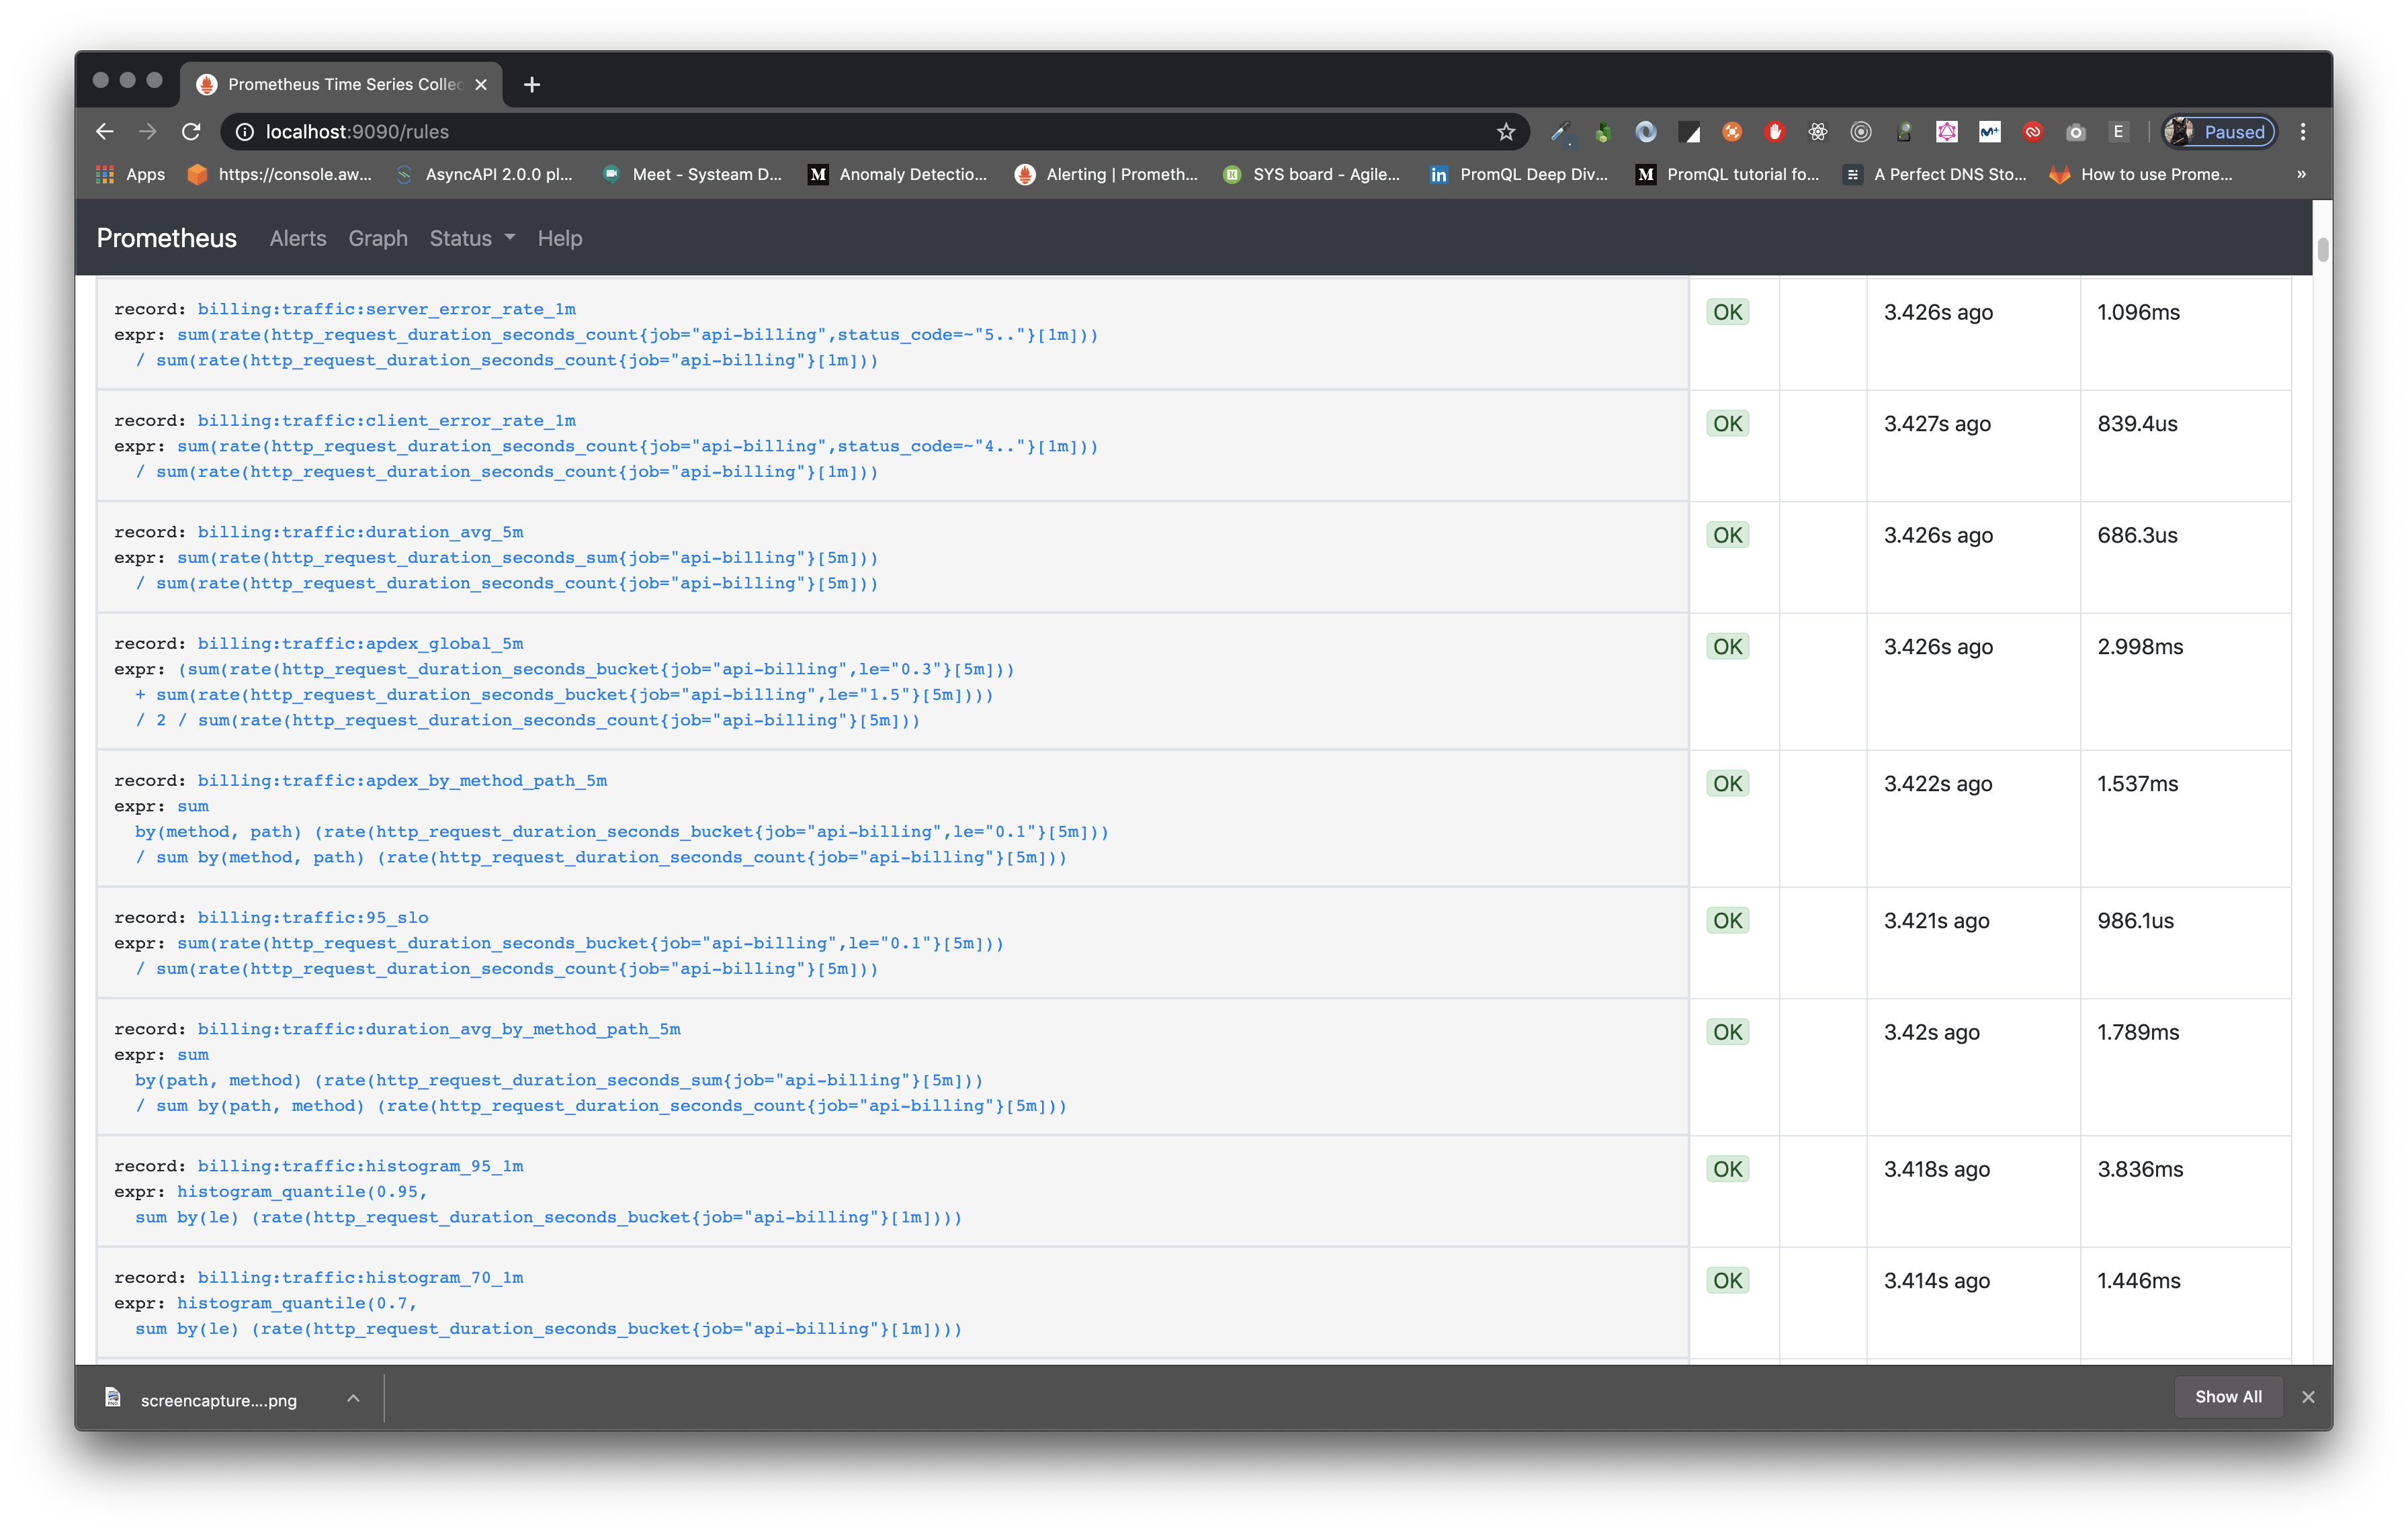Viewport: 2408px width, 1530px height.
Task: Click the React DevTools extension icon
Action: (1817, 132)
